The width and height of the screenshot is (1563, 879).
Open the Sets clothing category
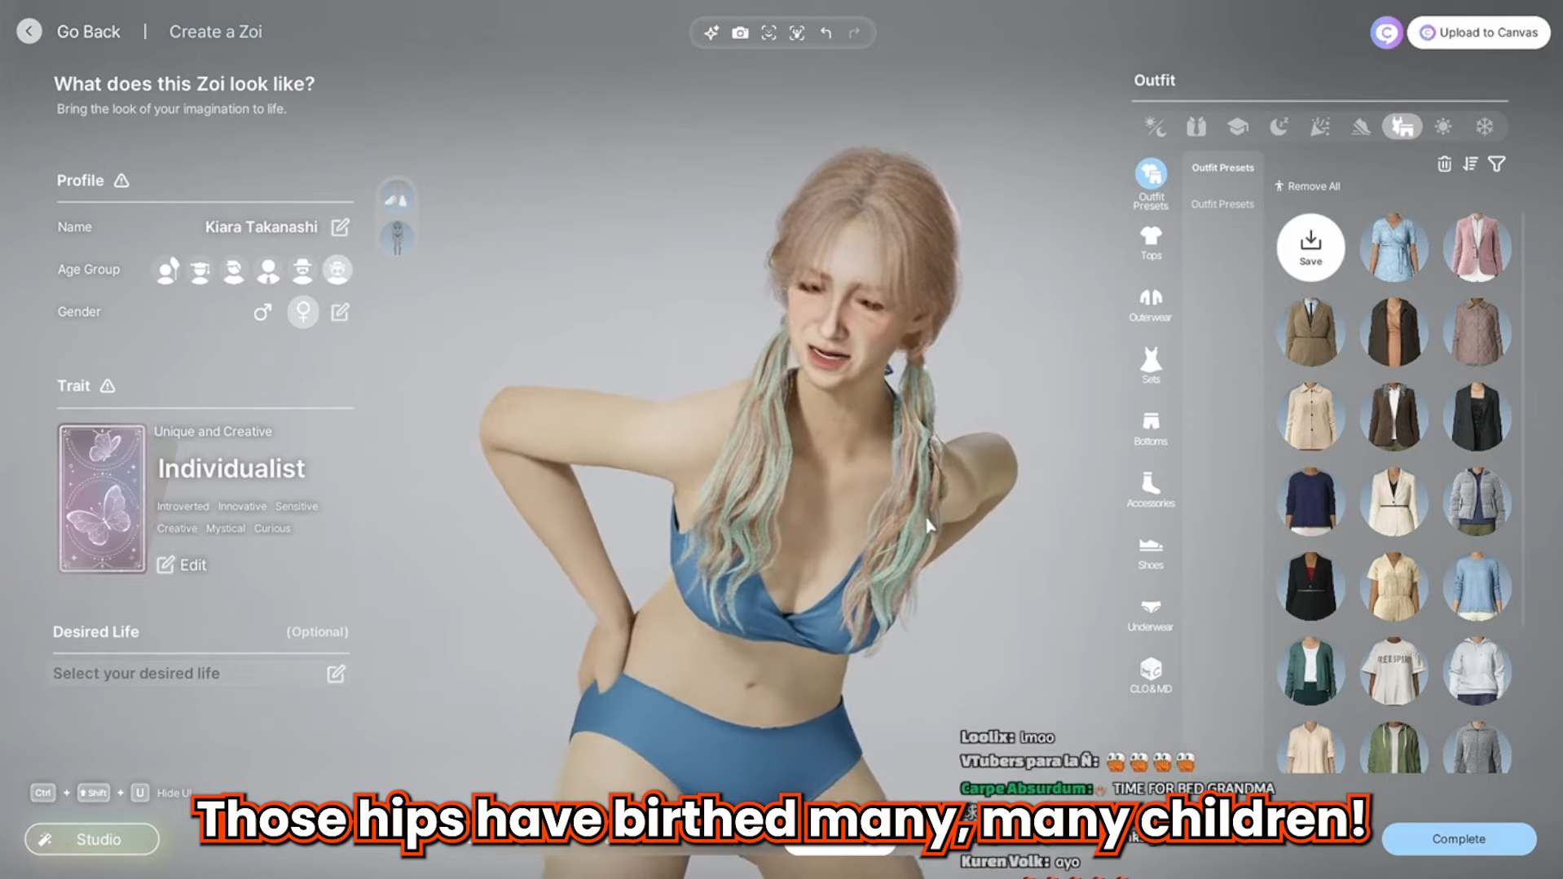click(x=1151, y=366)
